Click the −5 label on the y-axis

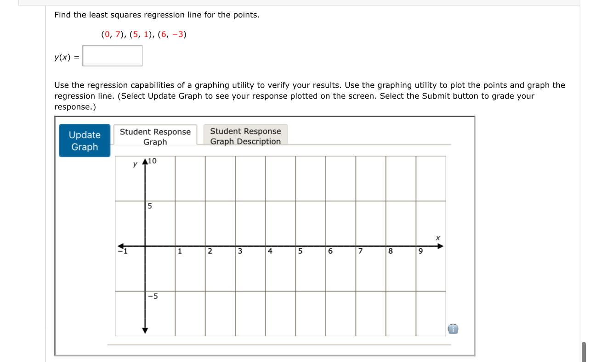(153, 296)
